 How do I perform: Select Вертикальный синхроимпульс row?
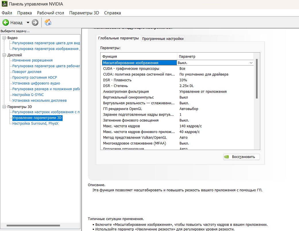coord(178,97)
